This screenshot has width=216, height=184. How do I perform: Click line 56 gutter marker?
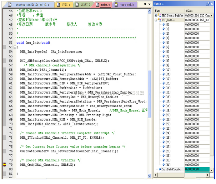tap(4, 61)
